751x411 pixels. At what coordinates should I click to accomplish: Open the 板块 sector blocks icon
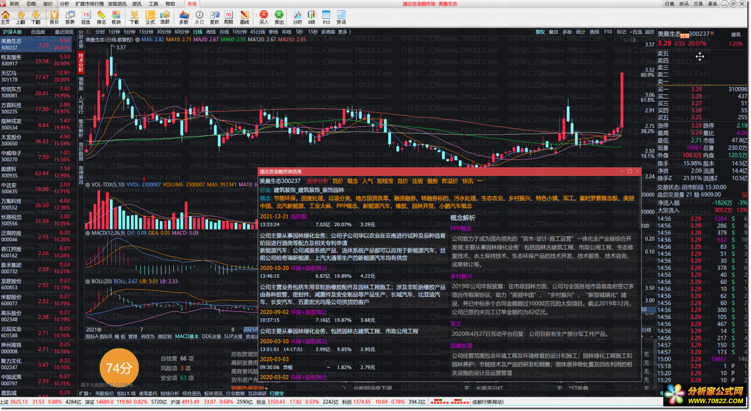point(117,18)
